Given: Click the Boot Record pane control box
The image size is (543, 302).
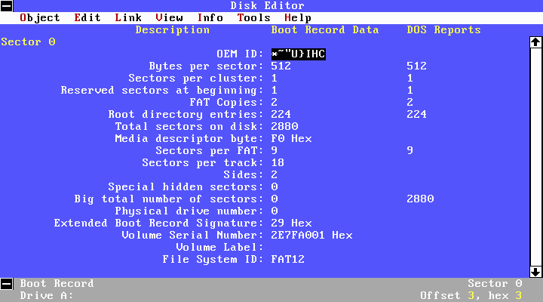Looking at the screenshot, I should 7,284.
